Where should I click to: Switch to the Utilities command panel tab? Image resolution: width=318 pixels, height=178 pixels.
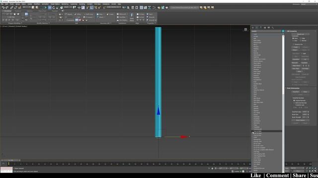click(x=273, y=28)
